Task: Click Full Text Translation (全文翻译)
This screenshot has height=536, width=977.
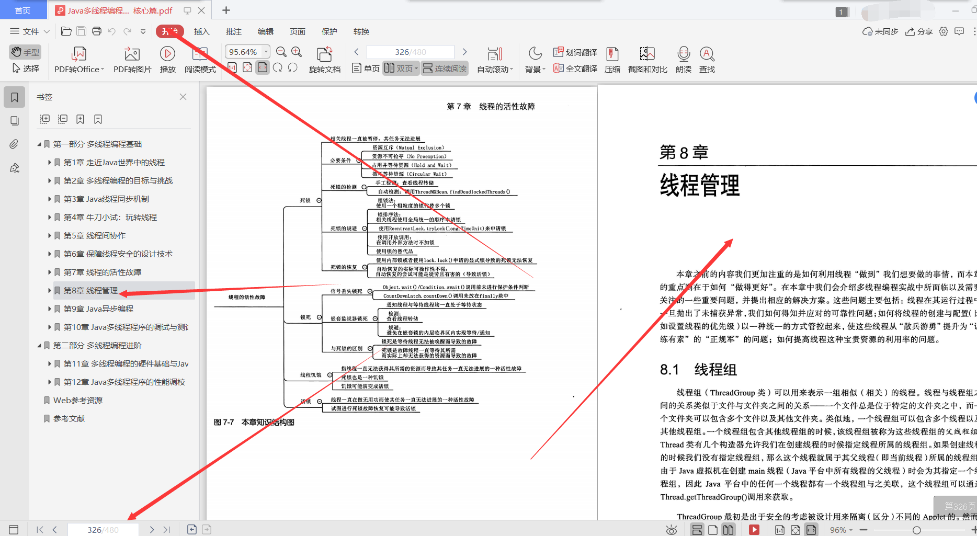Action: click(575, 69)
